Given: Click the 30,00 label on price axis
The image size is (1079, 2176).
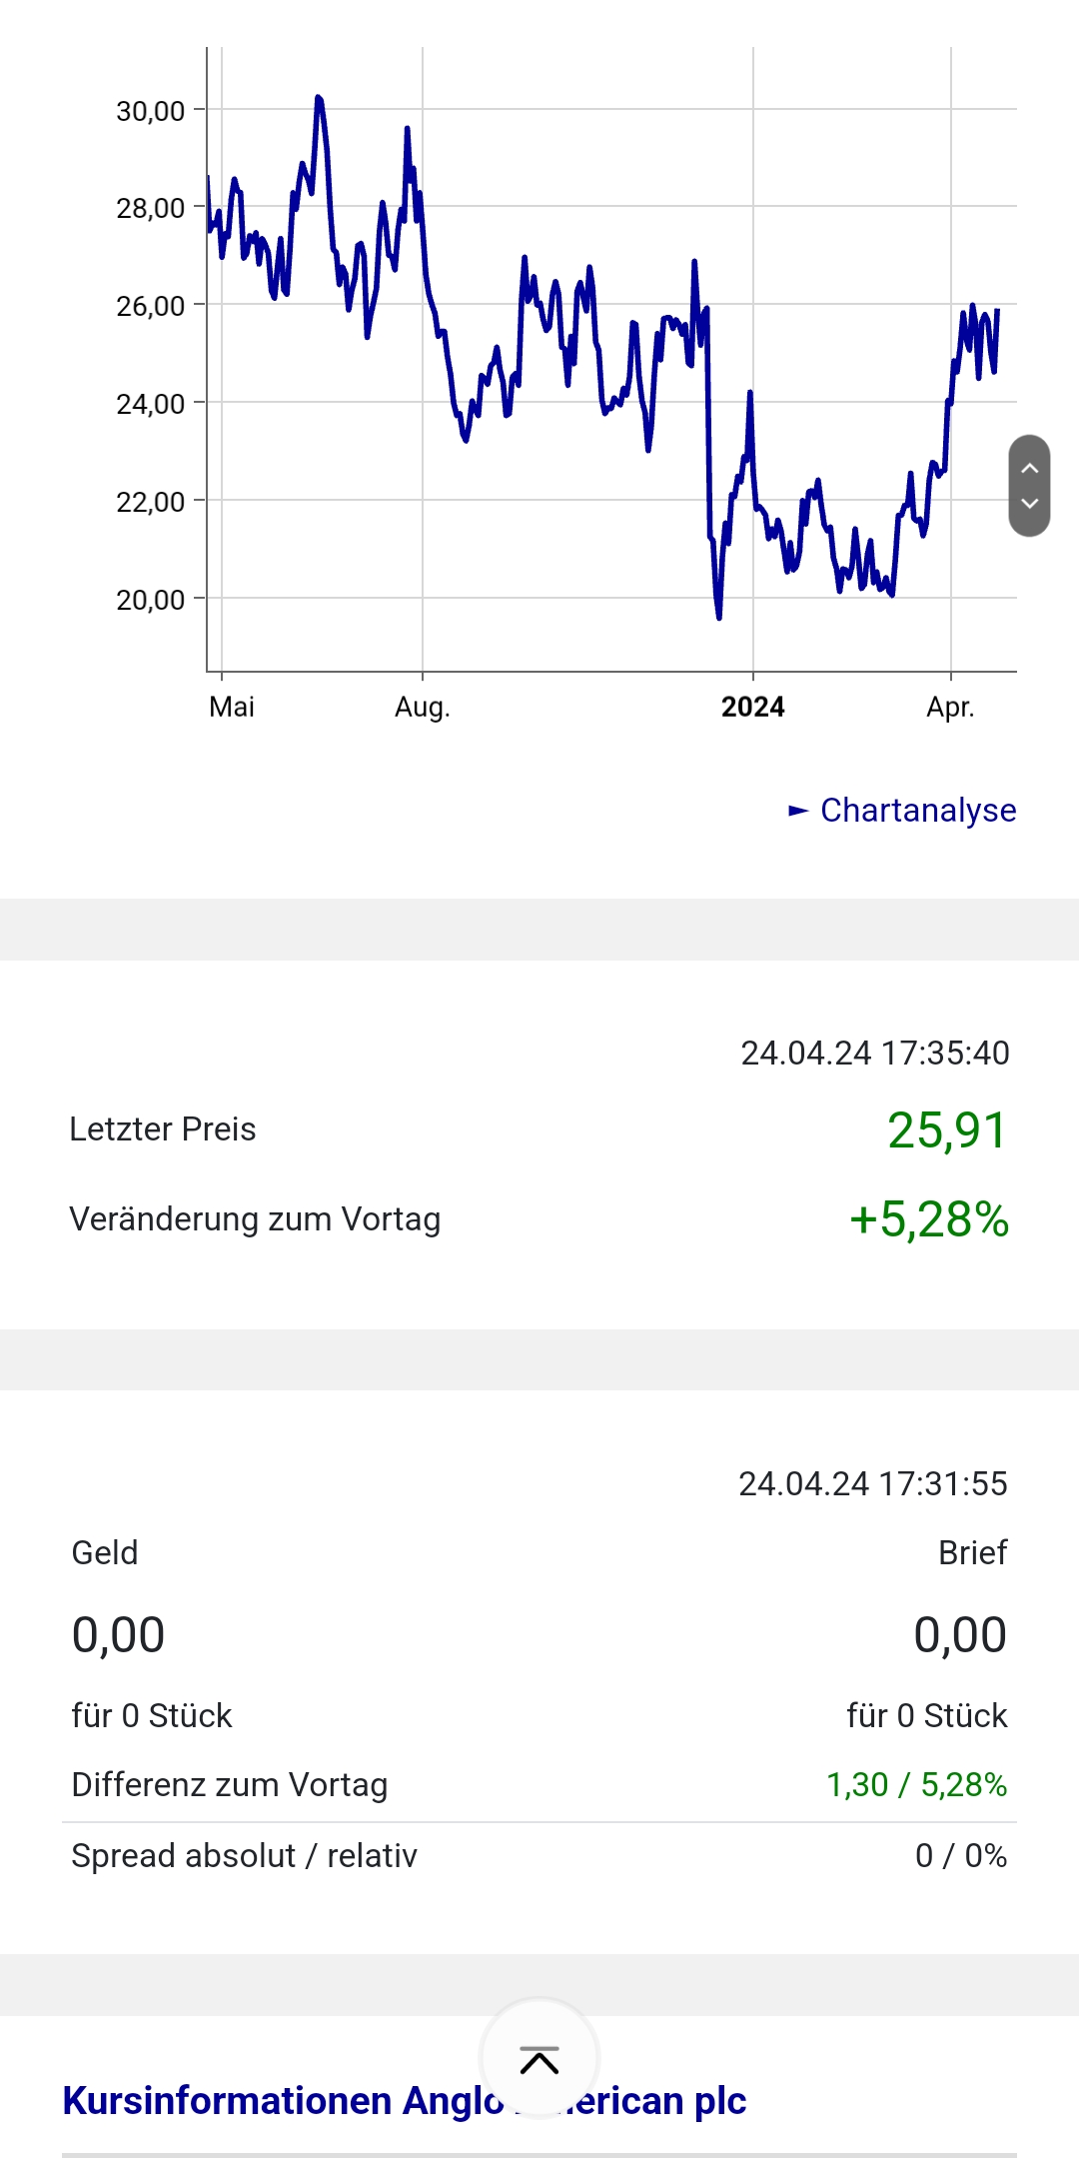Looking at the screenshot, I should pyautogui.click(x=151, y=111).
